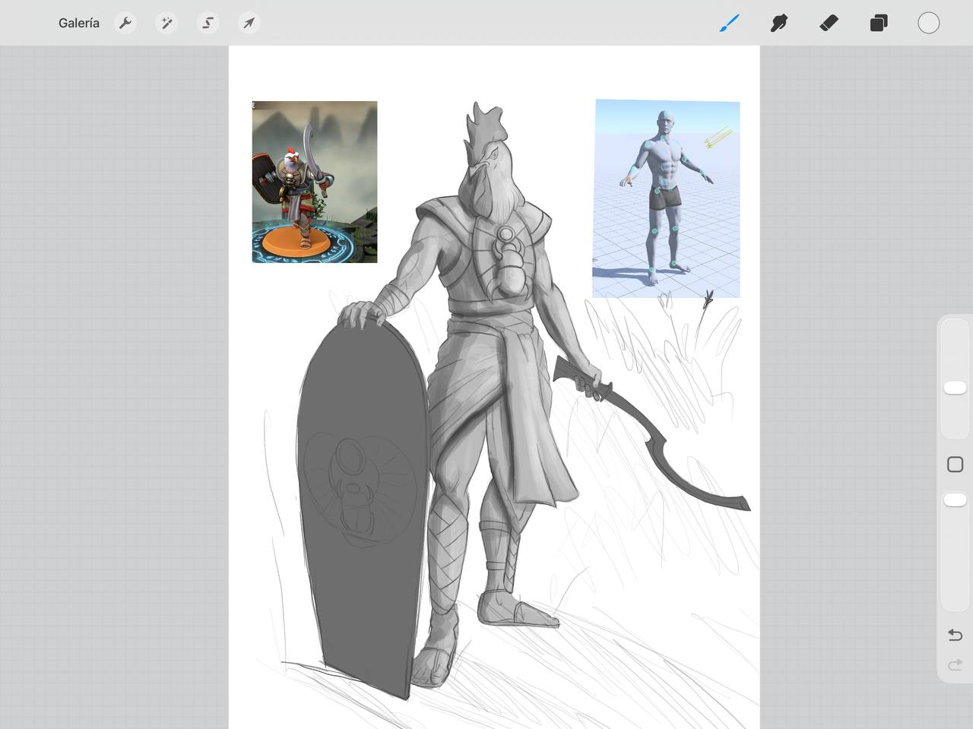Redo using the sidebar redo arrow
This screenshot has width=973, height=729.
coord(955,666)
